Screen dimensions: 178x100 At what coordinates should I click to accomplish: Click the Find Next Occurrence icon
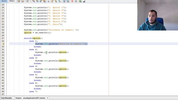(41, 1)
